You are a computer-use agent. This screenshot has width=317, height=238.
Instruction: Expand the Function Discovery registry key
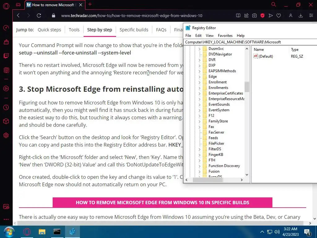click(199, 166)
